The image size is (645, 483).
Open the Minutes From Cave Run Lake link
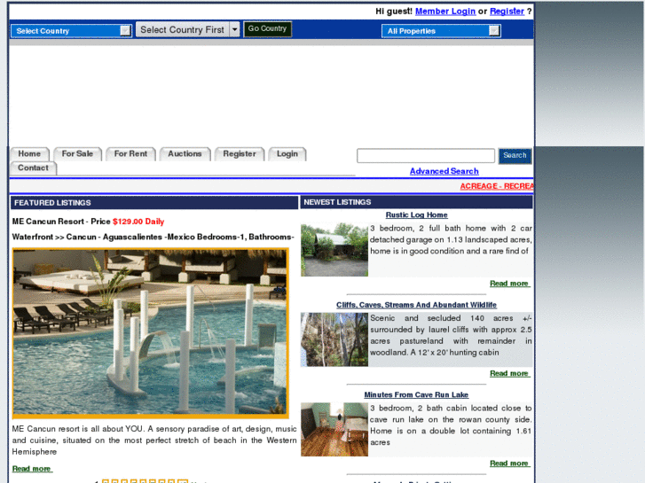point(416,394)
